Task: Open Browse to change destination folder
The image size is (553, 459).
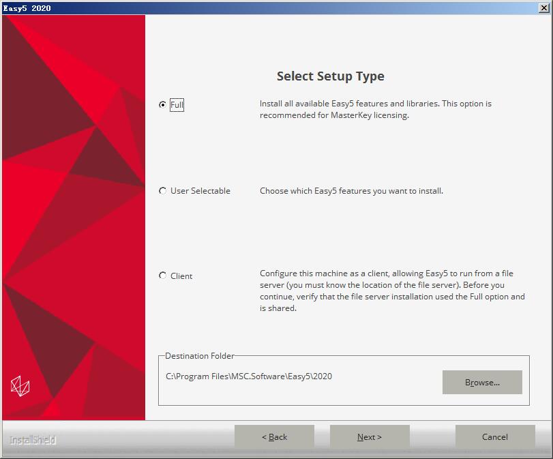Action: point(482,382)
